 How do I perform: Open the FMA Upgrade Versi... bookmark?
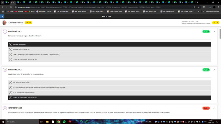coord(115,11)
